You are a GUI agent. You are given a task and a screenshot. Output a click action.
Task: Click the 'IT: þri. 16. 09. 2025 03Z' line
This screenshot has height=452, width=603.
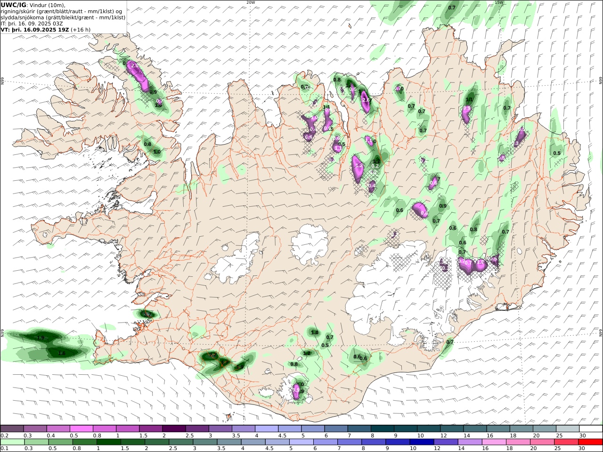32,23
